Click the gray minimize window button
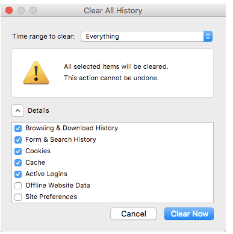The height and width of the screenshot is (234, 233). 21,10
